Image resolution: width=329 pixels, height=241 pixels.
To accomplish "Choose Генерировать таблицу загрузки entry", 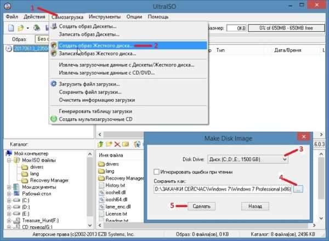I will click(128, 111).
